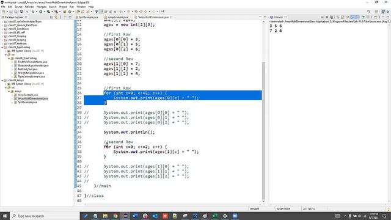Click the Save All icon in toolbar

click(15, 12)
